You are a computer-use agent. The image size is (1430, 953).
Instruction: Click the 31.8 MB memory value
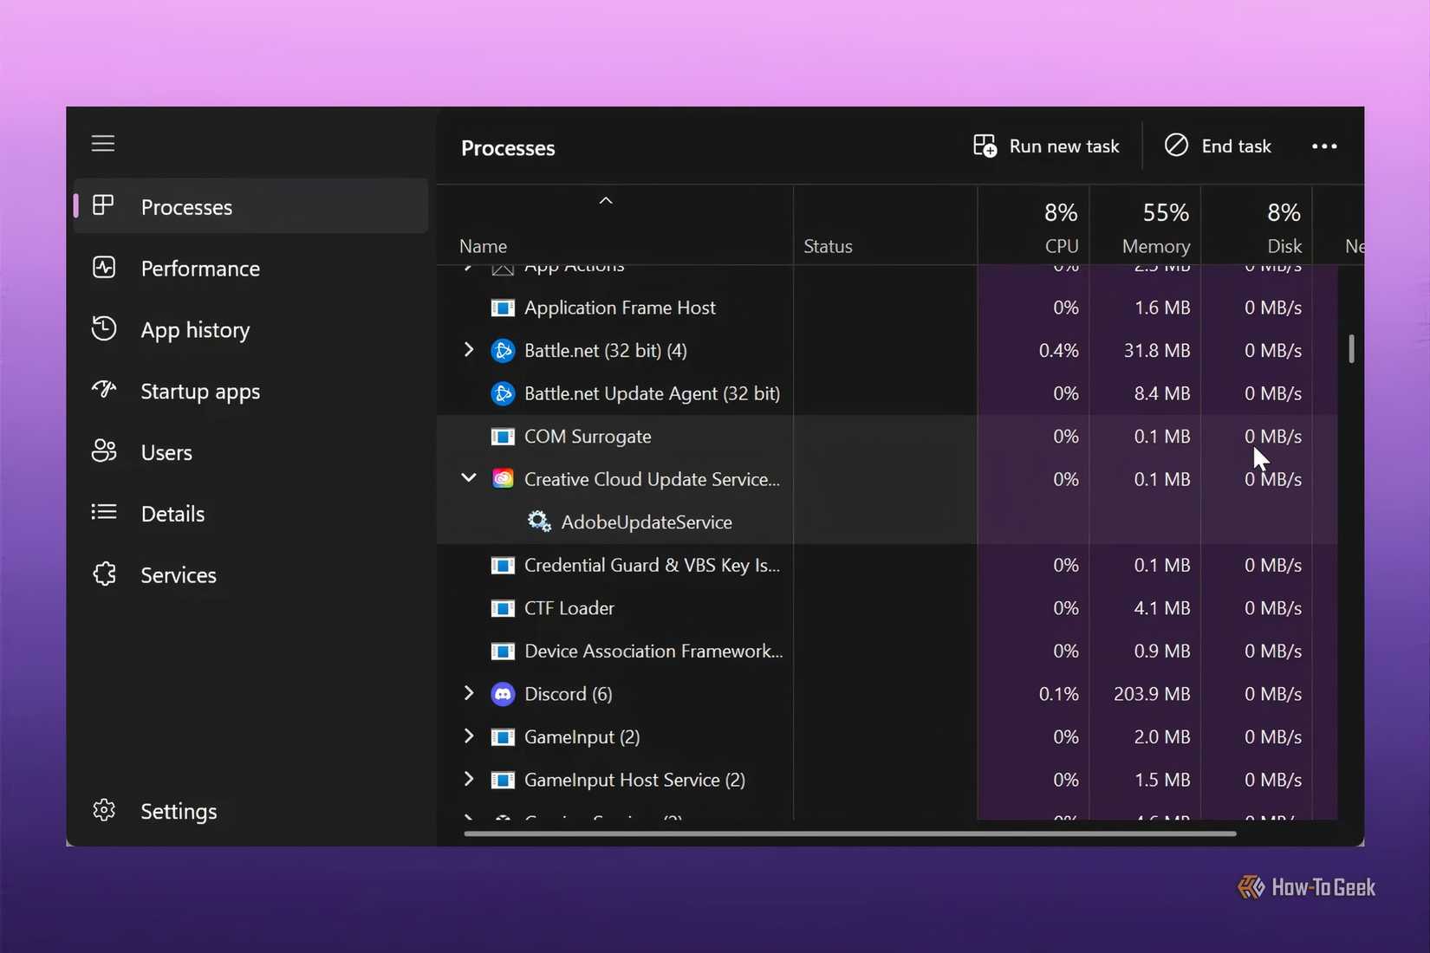pos(1157,351)
